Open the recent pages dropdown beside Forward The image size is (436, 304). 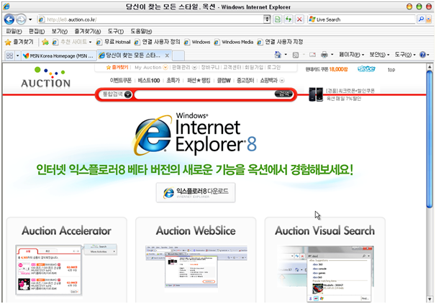pos(30,19)
